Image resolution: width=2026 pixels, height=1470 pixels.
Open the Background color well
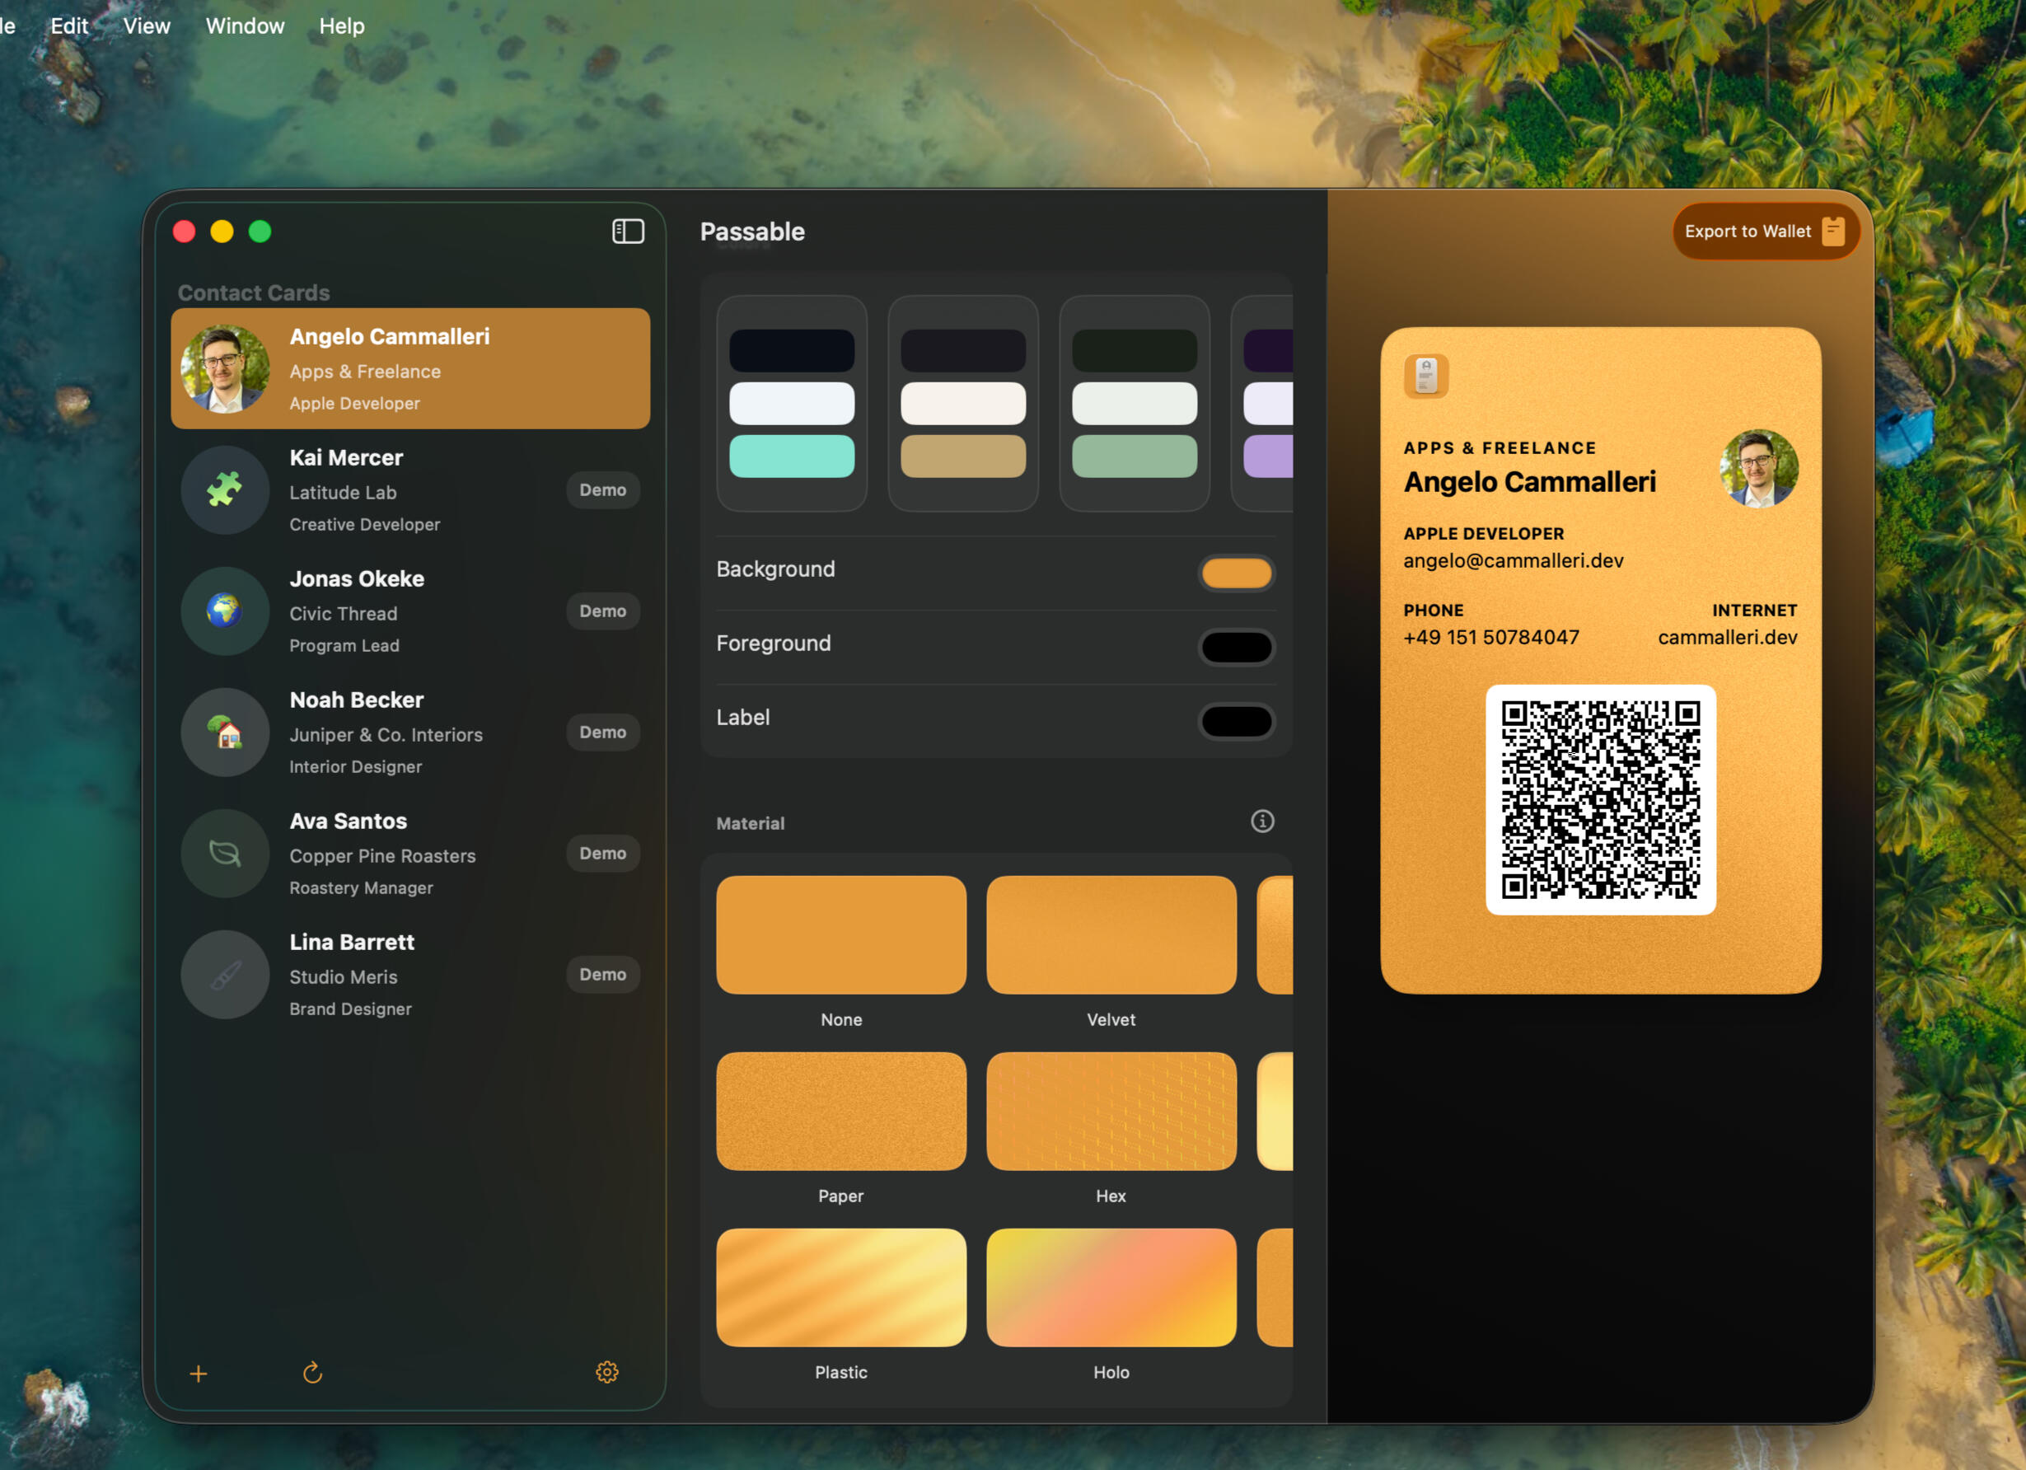click(x=1237, y=573)
